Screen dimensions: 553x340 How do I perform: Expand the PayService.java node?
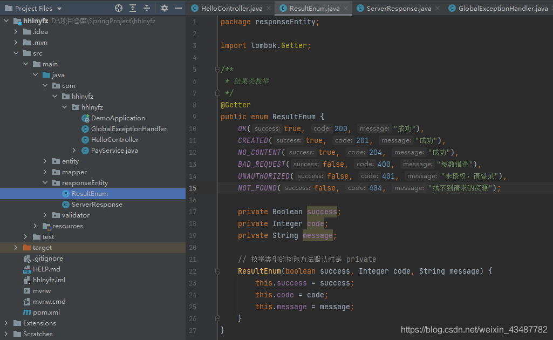pyautogui.click(x=74, y=150)
